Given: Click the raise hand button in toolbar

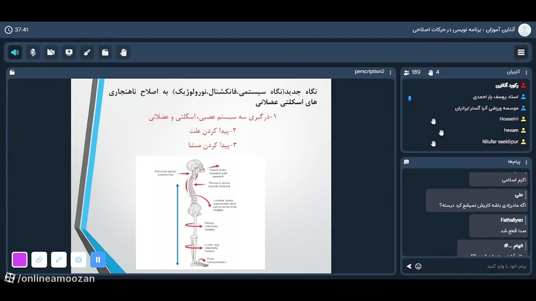Looking at the screenshot, I should tap(123, 52).
